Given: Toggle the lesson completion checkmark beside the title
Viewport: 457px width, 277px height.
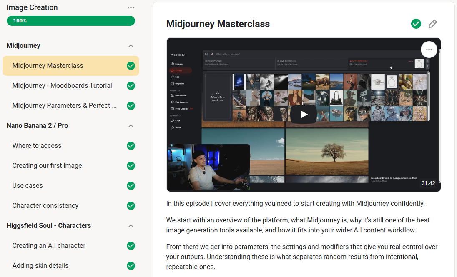Looking at the screenshot, I should [x=416, y=24].
